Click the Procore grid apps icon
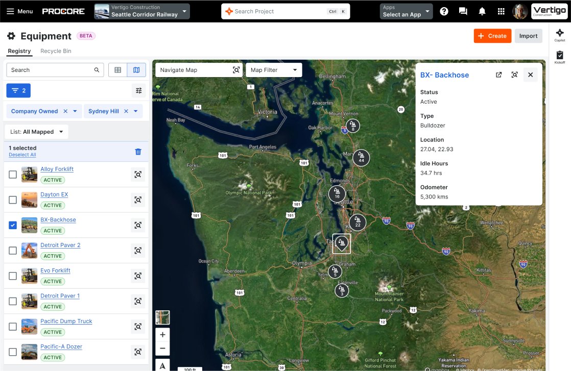Viewport: 571px width, 371px height. coord(502,11)
